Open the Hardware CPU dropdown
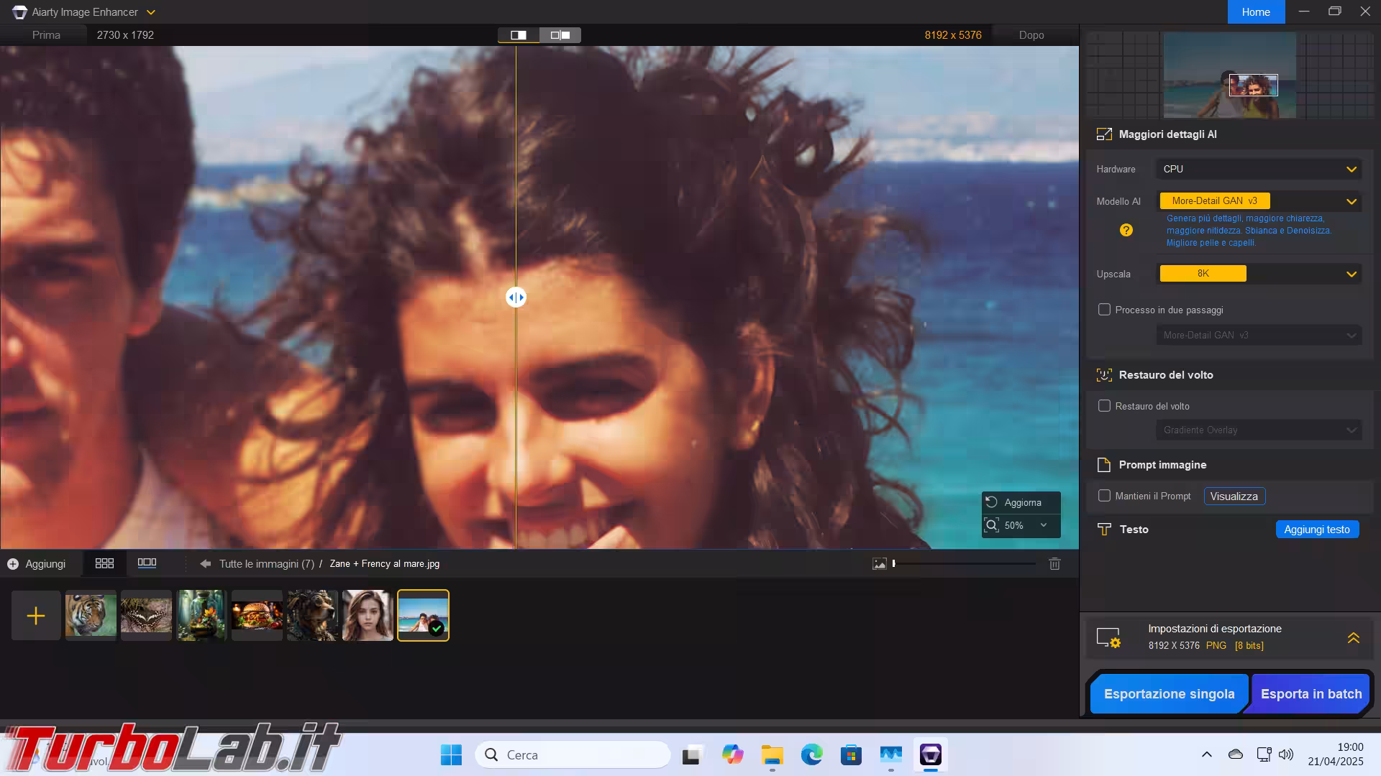This screenshot has width=1381, height=776. (1259, 169)
